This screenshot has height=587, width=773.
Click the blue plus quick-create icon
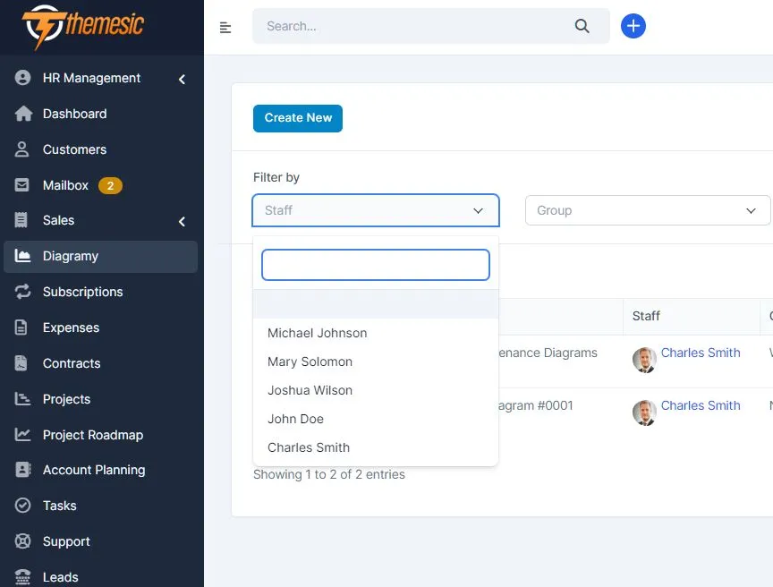(x=633, y=26)
